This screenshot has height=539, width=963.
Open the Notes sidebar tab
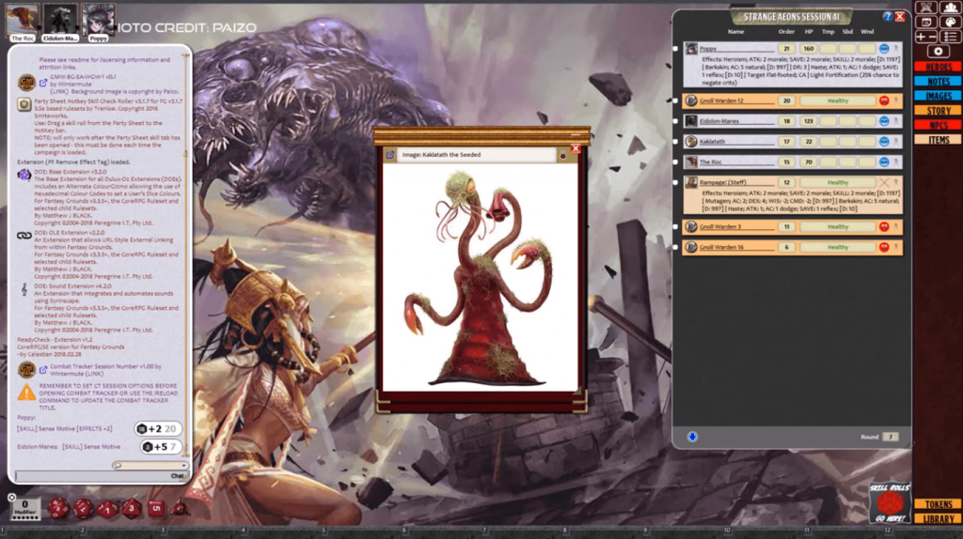click(938, 82)
